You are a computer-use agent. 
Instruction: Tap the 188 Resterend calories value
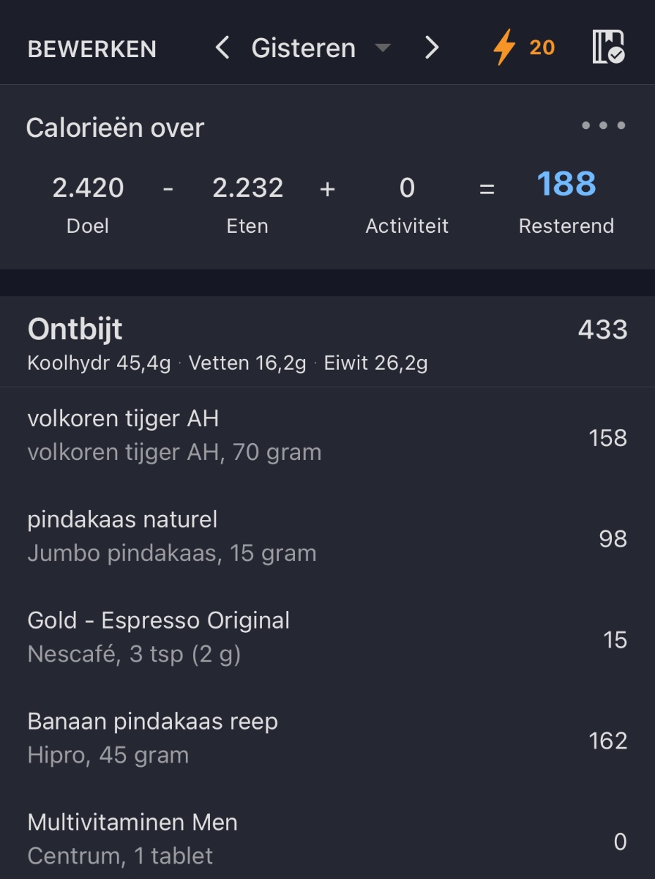tap(566, 185)
